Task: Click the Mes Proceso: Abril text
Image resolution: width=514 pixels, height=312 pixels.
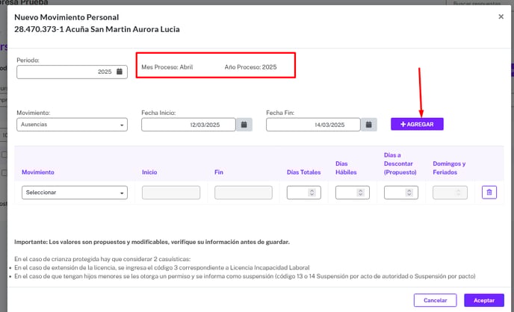Action: pos(167,66)
